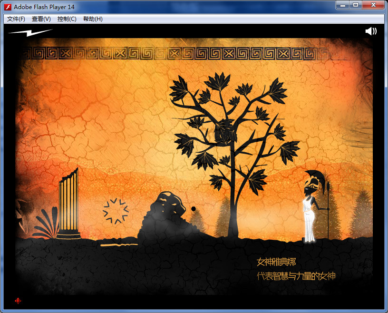The width and height of the screenshot is (388, 313).
Task: Click the white lightning bolt logo
Action: click(30, 32)
